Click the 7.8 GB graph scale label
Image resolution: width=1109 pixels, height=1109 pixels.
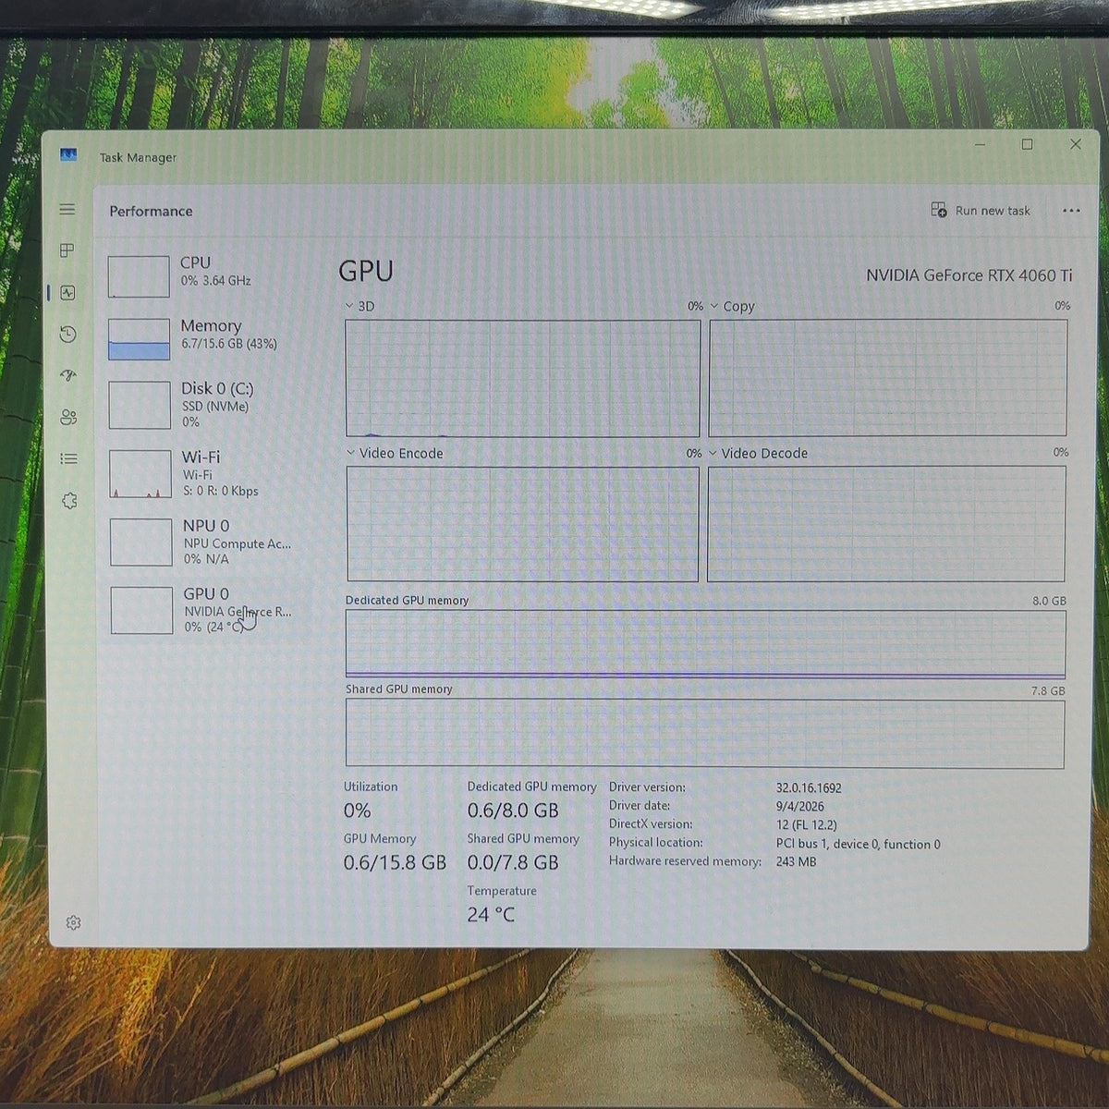click(x=1048, y=690)
